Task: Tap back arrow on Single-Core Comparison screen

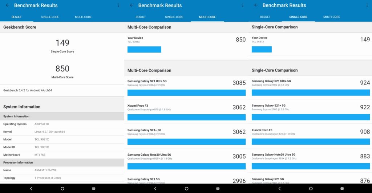Action: (x=256, y=5)
